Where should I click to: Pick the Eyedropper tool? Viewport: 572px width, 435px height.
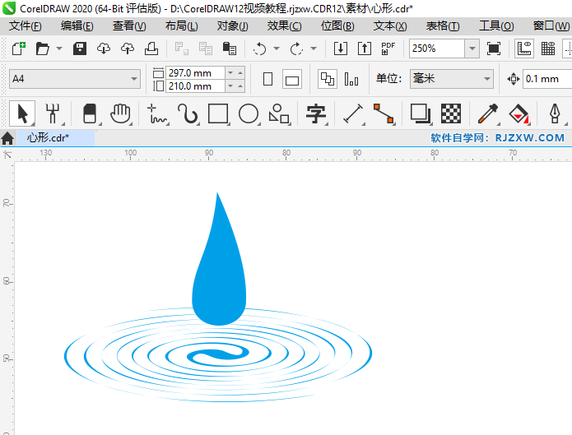487,113
